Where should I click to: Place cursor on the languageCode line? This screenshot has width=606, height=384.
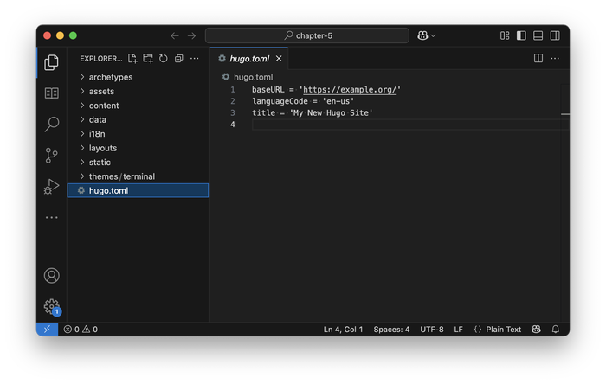(x=303, y=101)
